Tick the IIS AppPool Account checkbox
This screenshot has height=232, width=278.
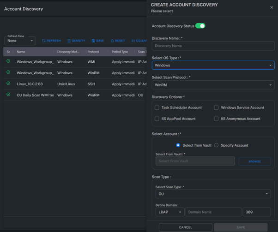point(157,119)
